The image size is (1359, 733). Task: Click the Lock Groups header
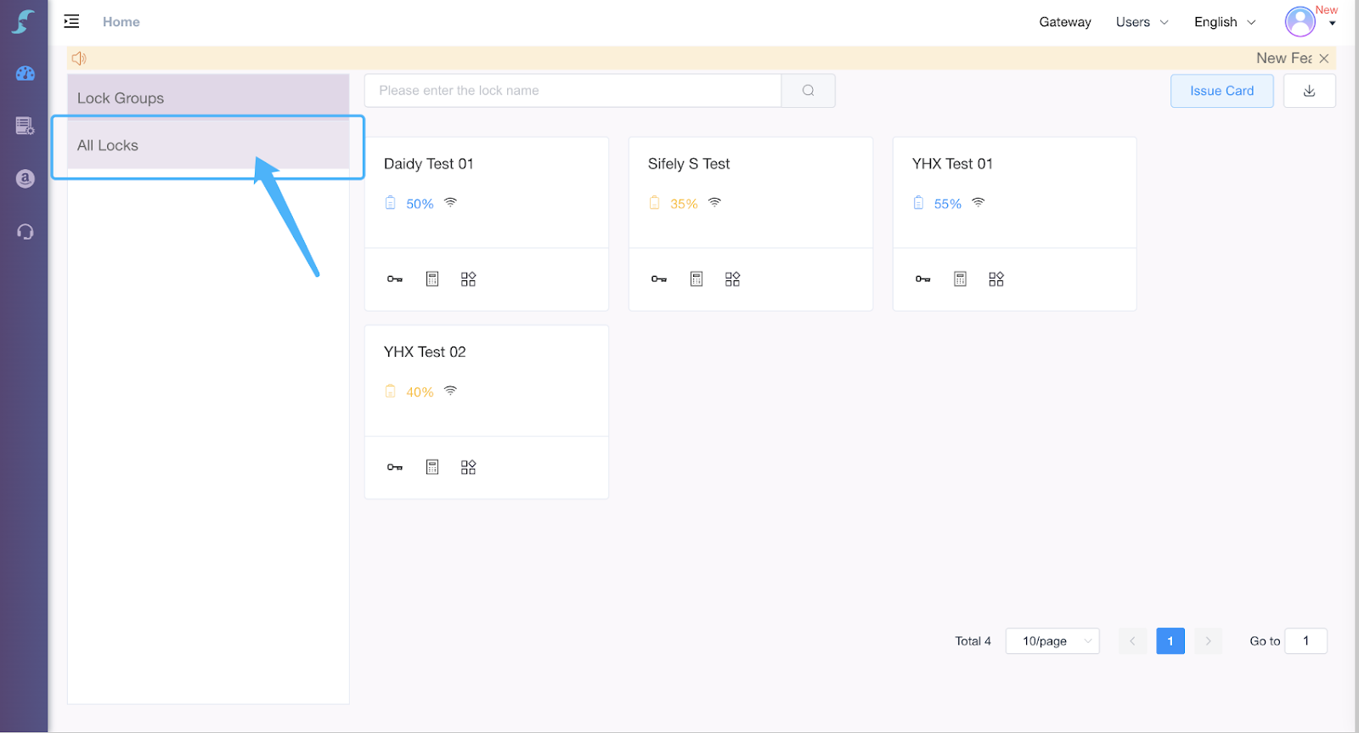[208, 98]
